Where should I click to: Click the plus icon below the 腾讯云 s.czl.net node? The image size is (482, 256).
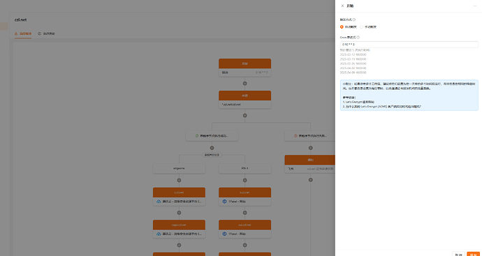(x=179, y=213)
